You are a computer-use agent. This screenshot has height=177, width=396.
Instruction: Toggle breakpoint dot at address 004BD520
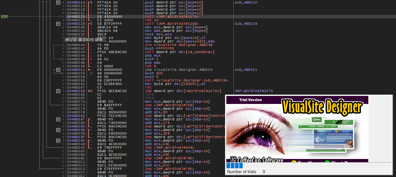(63, 16)
